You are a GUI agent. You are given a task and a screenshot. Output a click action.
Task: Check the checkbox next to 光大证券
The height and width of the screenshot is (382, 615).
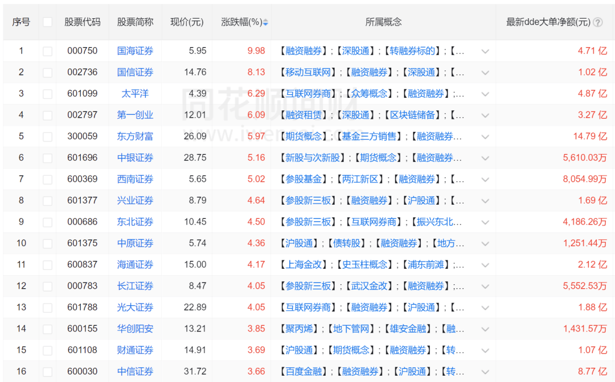[47, 307]
